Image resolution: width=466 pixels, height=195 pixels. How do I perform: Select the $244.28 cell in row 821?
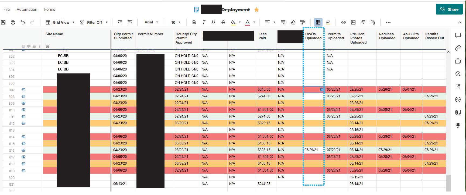pyautogui.click(x=266, y=184)
